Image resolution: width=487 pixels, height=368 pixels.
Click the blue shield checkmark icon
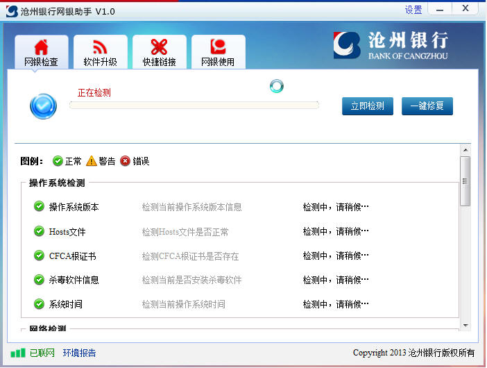tap(43, 106)
